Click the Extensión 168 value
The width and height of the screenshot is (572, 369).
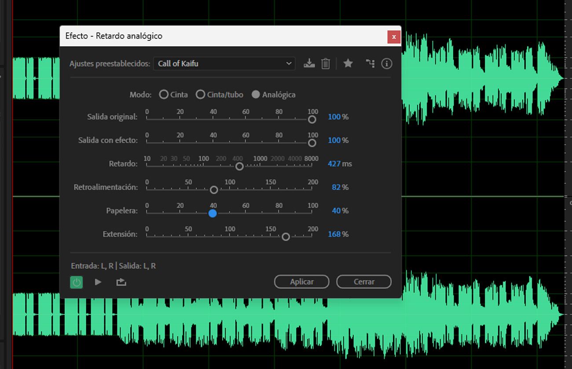coord(334,234)
